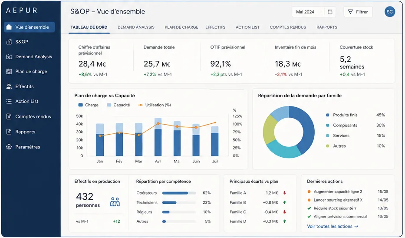Click the 92,1% OTIF prévisionnel value
This screenshot has height=238, width=405.
(x=221, y=64)
